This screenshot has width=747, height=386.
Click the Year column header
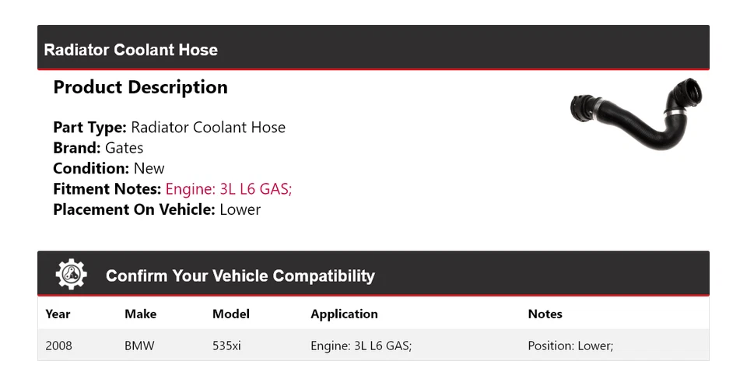[58, 314]
